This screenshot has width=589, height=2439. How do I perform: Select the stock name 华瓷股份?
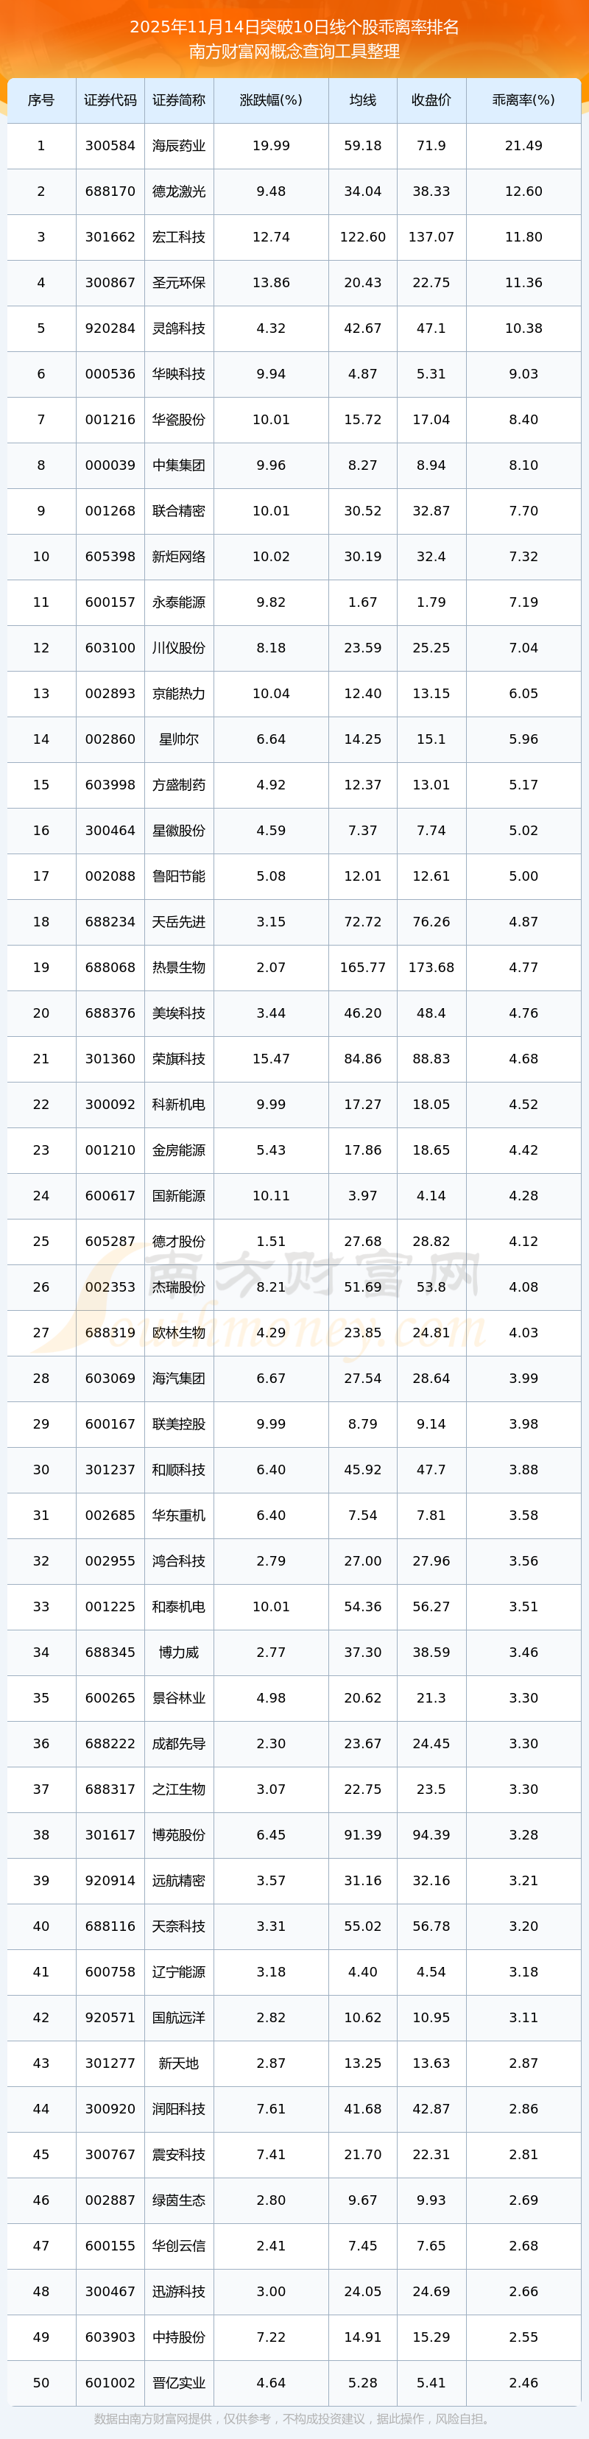pyautogui.click(x=179, y=420)
